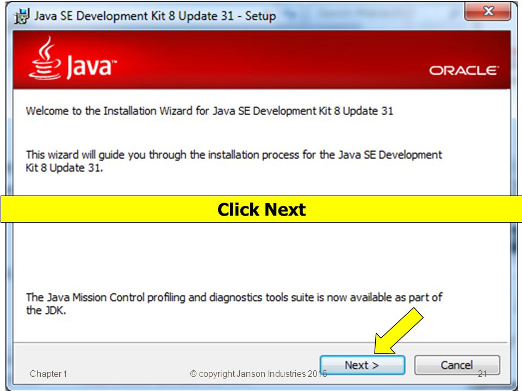This screenshot has width=522, height=391.
Task: Select the yellow Click Next banner
Action: point(262,209)
